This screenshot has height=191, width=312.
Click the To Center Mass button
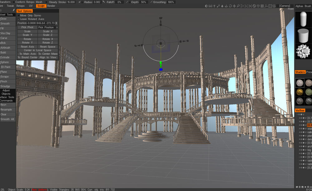(x=48, y=54)
